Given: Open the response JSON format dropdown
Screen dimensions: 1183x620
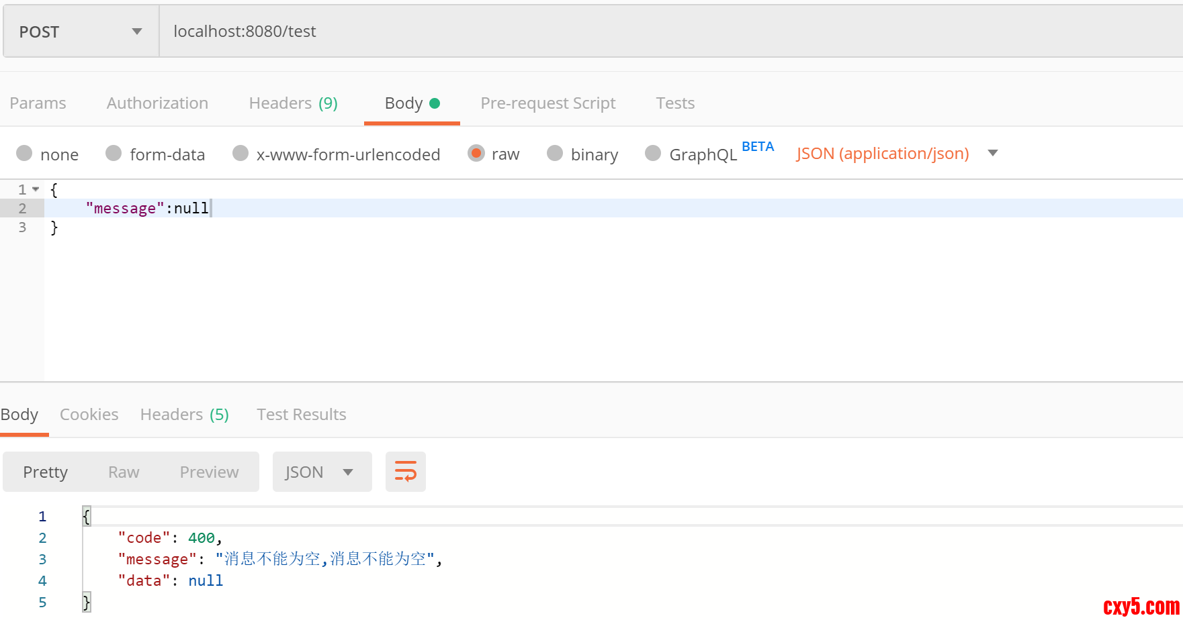Looking at the screenshot, I should [x=322, y=472].
